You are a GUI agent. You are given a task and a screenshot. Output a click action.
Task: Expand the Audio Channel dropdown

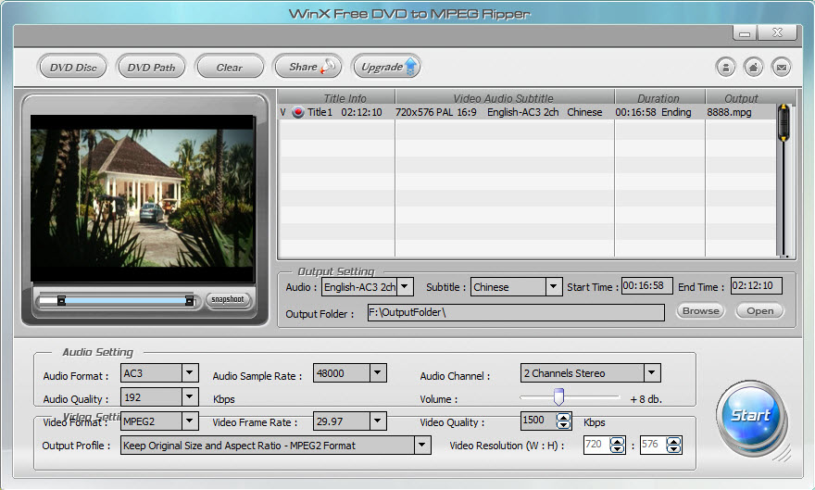[652, 373]
